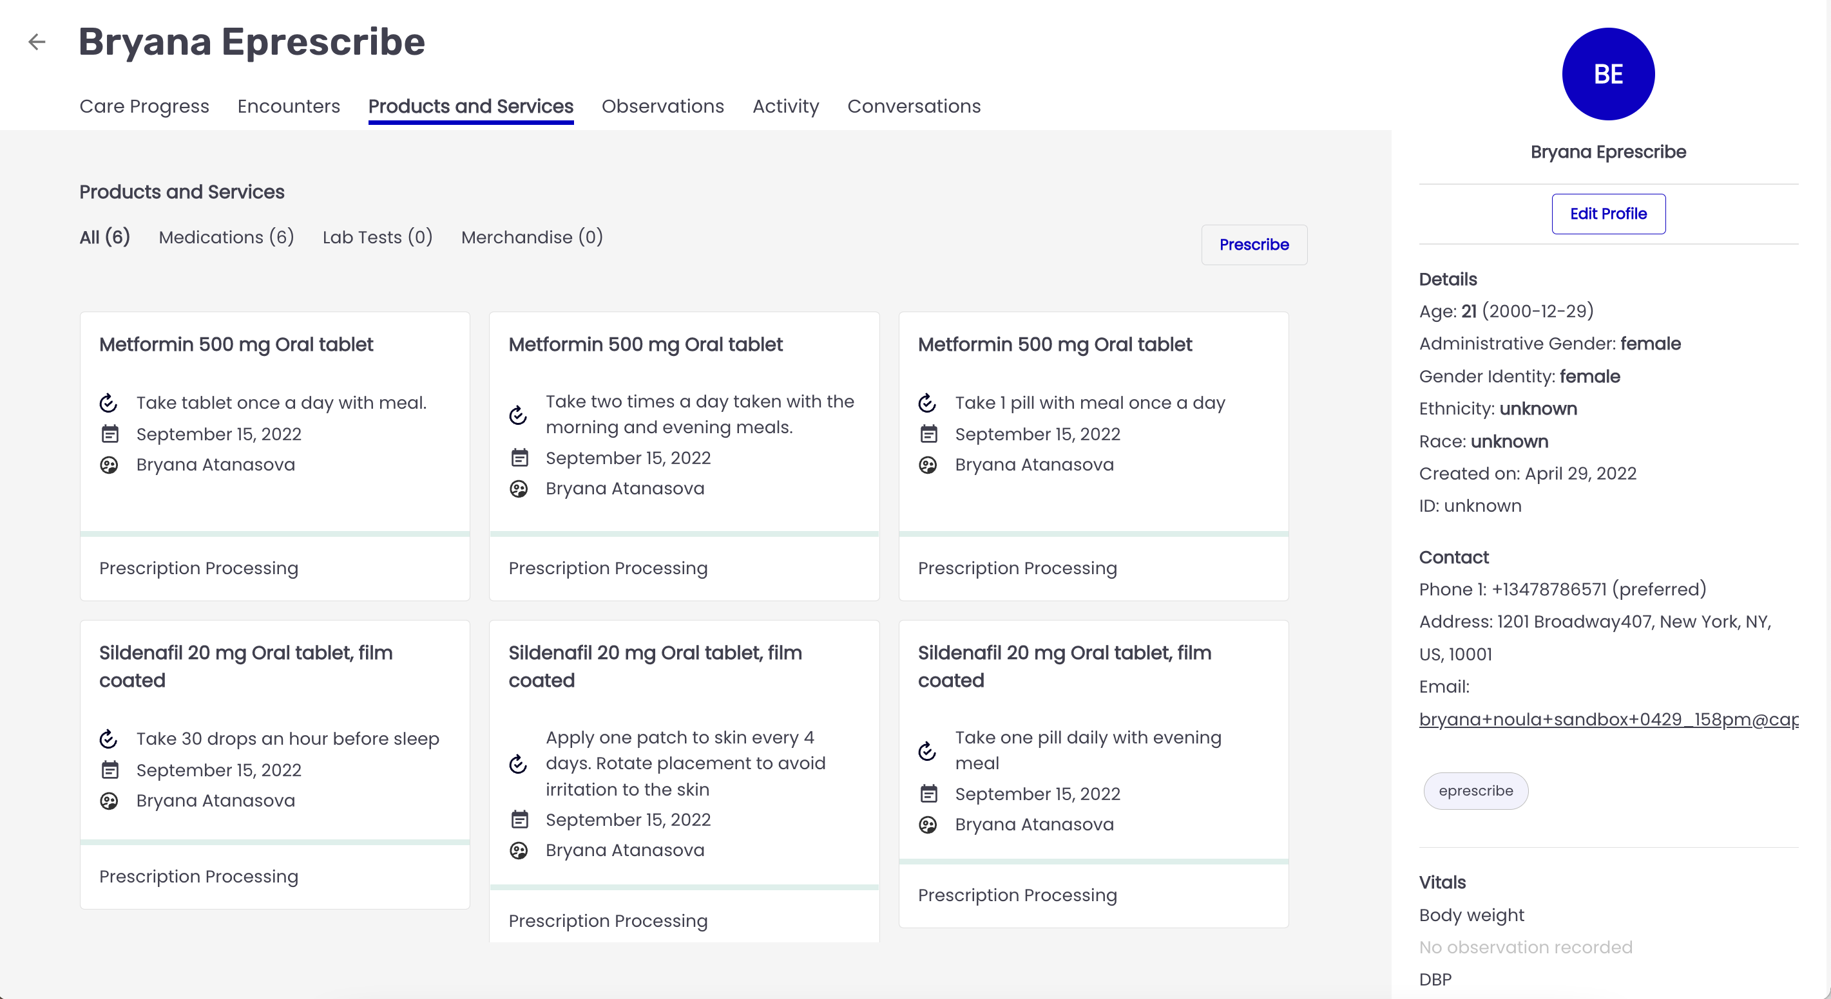Open the Observations tab
Viewport: 1831px width, 999px height.
pyautogui.click(x=662, y=106)
